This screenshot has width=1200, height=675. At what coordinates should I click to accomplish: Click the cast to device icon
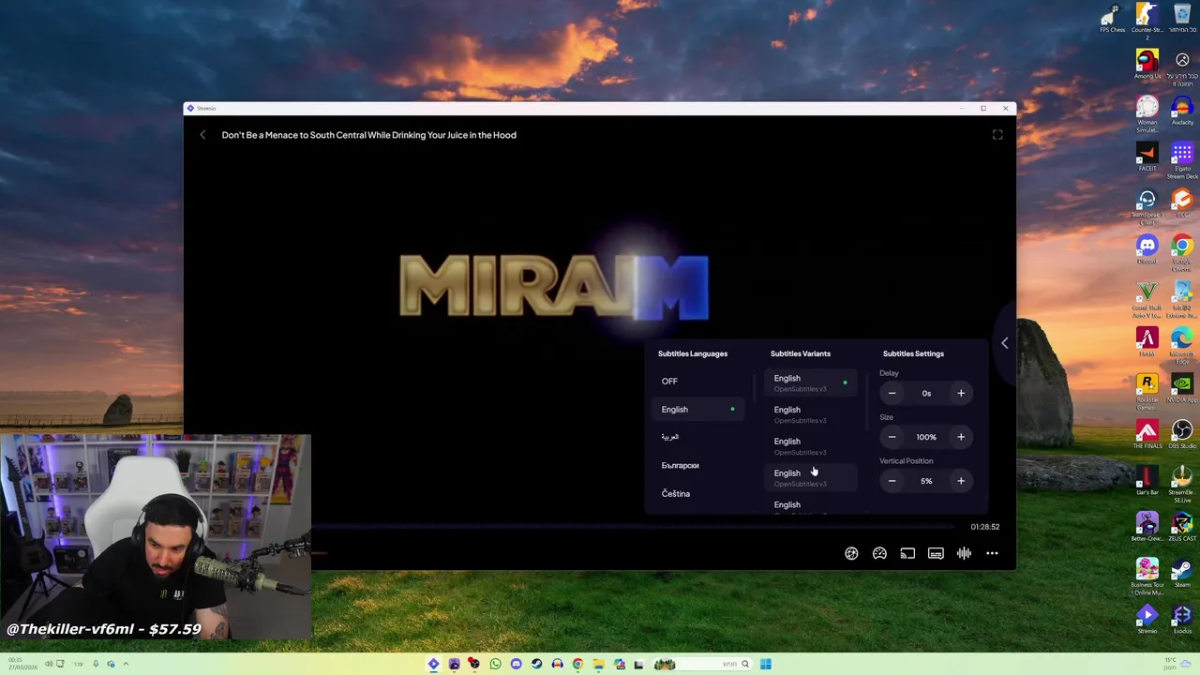(907, 554)
